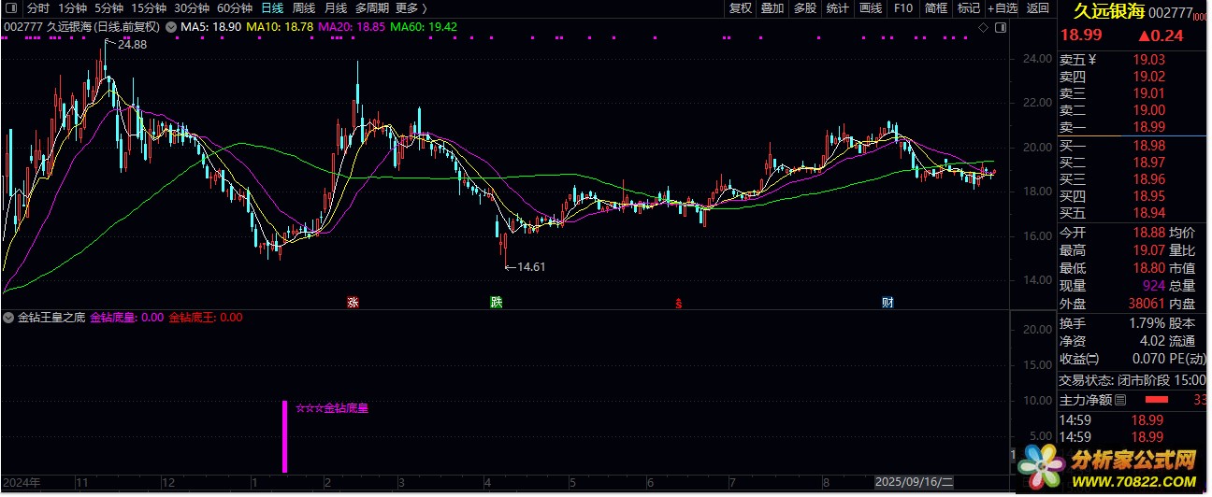Image resolution: width=1212 pixels, height=497 pixels.
Task: Open the 主力净额 details icon
Action: coord(1120,400)
